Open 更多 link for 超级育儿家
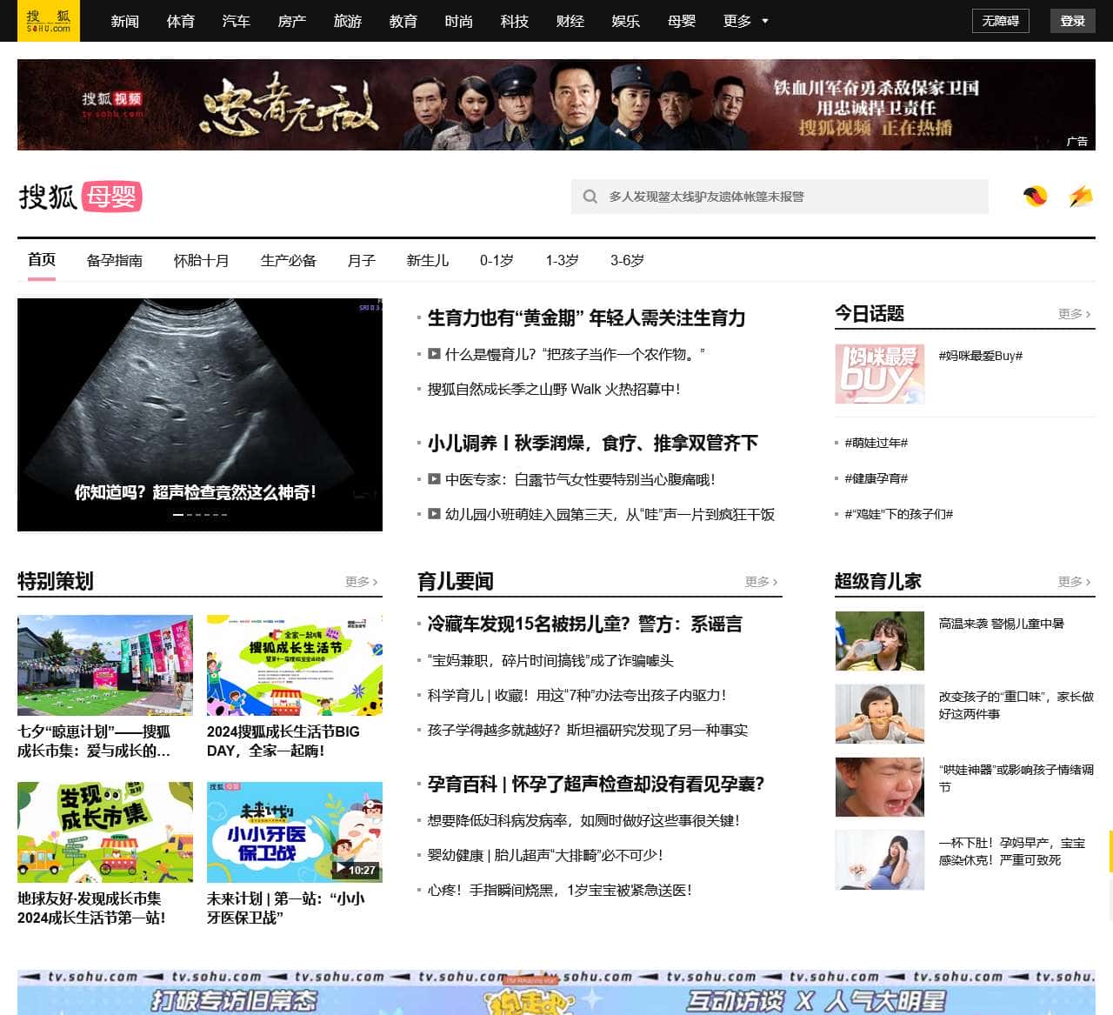Viewport: 1113px width, 1015px height. [x=1075, y=582]
